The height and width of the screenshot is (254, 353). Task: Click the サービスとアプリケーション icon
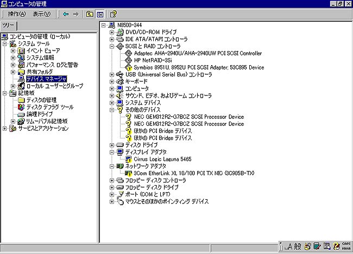(x=13, y=128)
